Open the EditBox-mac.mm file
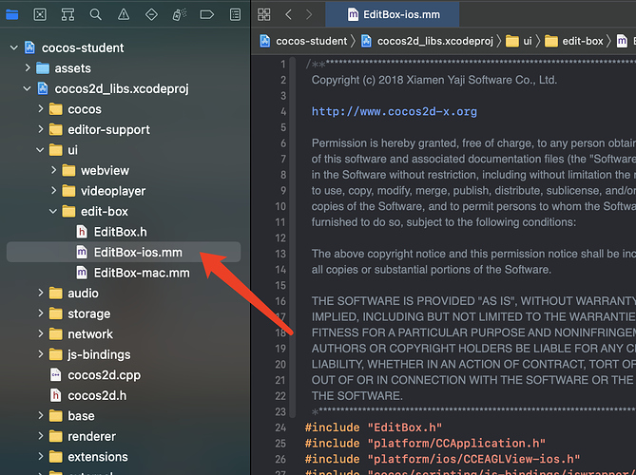The image size is (636, 475). click(141, 273)
